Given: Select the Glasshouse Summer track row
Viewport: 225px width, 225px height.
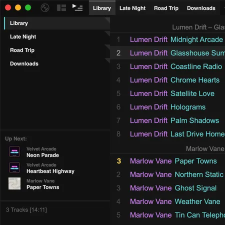Looking at the screenshot, I should click(x=167, y=53).
